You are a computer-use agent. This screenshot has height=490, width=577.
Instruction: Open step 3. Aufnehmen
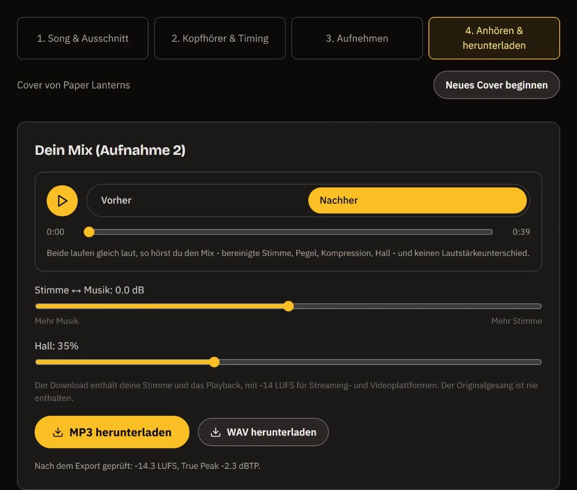pyautogui.click(x=357, y=38)
